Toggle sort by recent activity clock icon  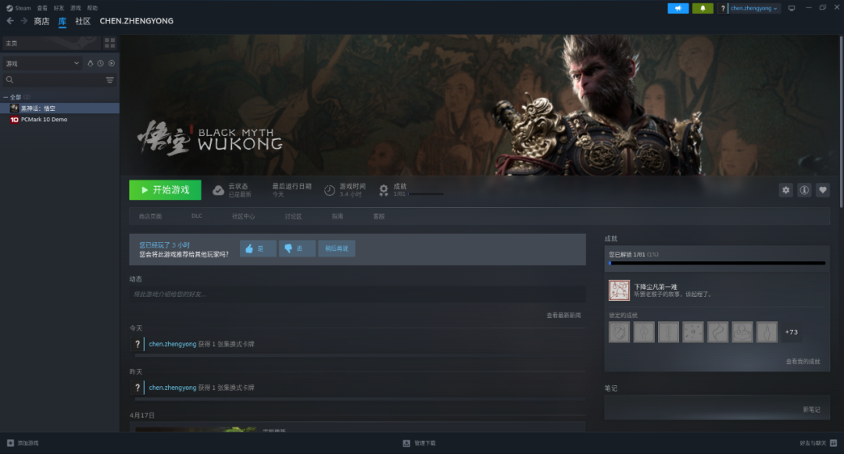point(101,63)
